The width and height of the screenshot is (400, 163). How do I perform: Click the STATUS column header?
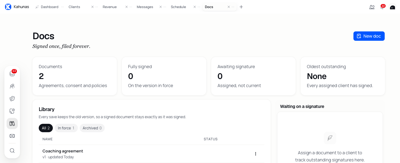(x=211, y=139)
